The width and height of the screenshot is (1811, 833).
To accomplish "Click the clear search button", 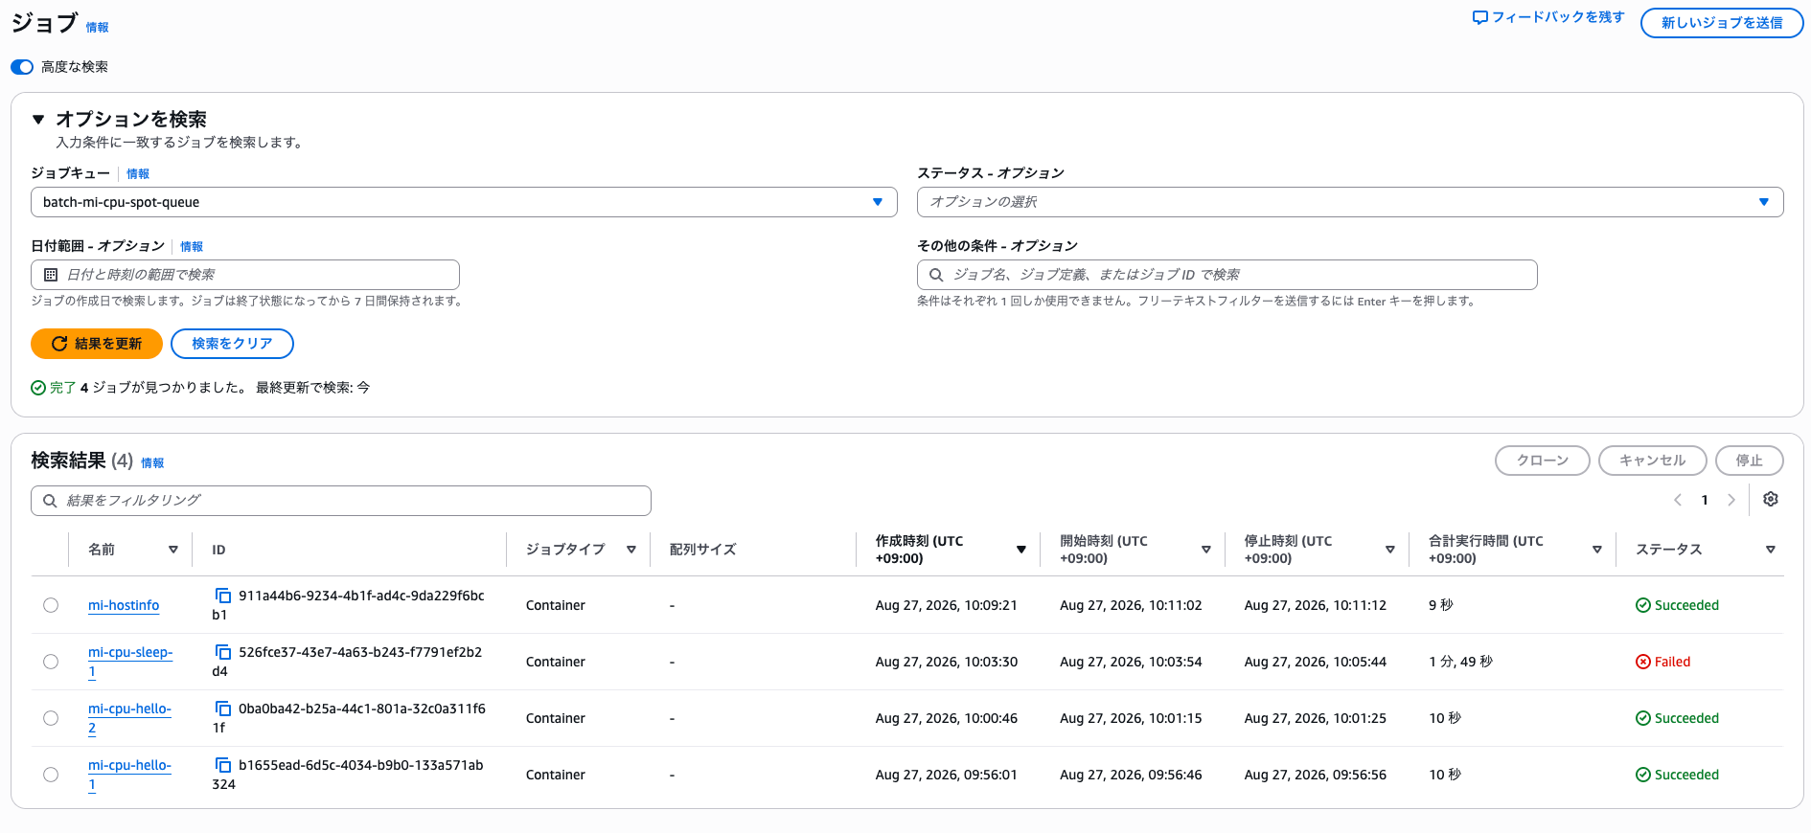I will point(232,344).
